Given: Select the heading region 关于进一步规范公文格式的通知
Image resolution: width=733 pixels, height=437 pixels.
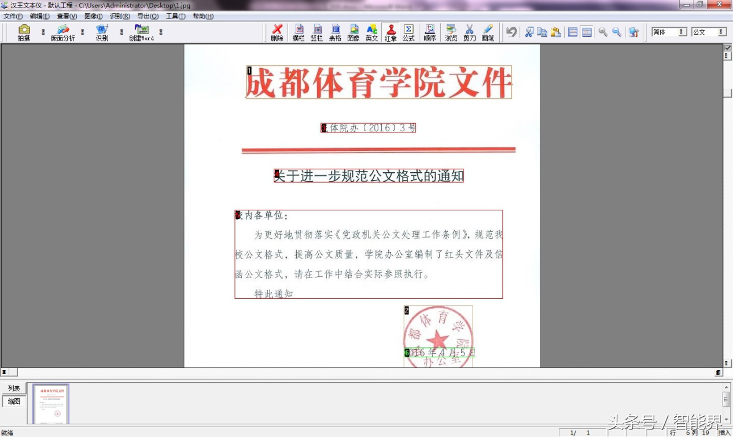Looking at the screenshot, I should pos(369,176).
